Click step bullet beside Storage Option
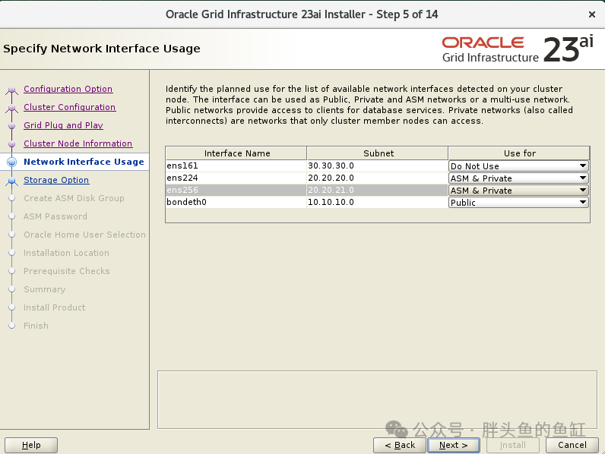The height and width of the screenshot is (454, 605). (12, 181)
